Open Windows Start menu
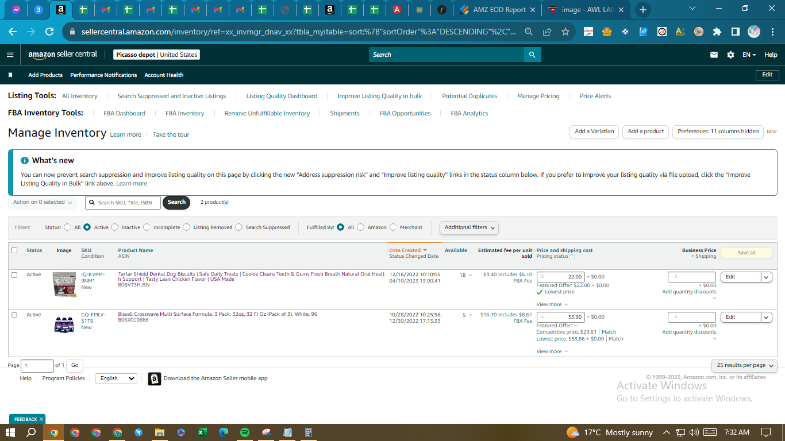Viewport: 785px width, 441px height. (10, 432)
